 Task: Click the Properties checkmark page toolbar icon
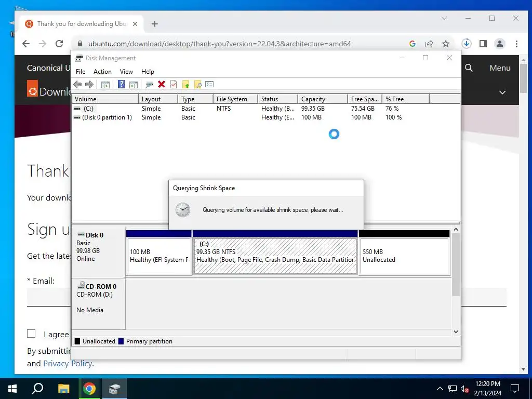click(174, 85)
